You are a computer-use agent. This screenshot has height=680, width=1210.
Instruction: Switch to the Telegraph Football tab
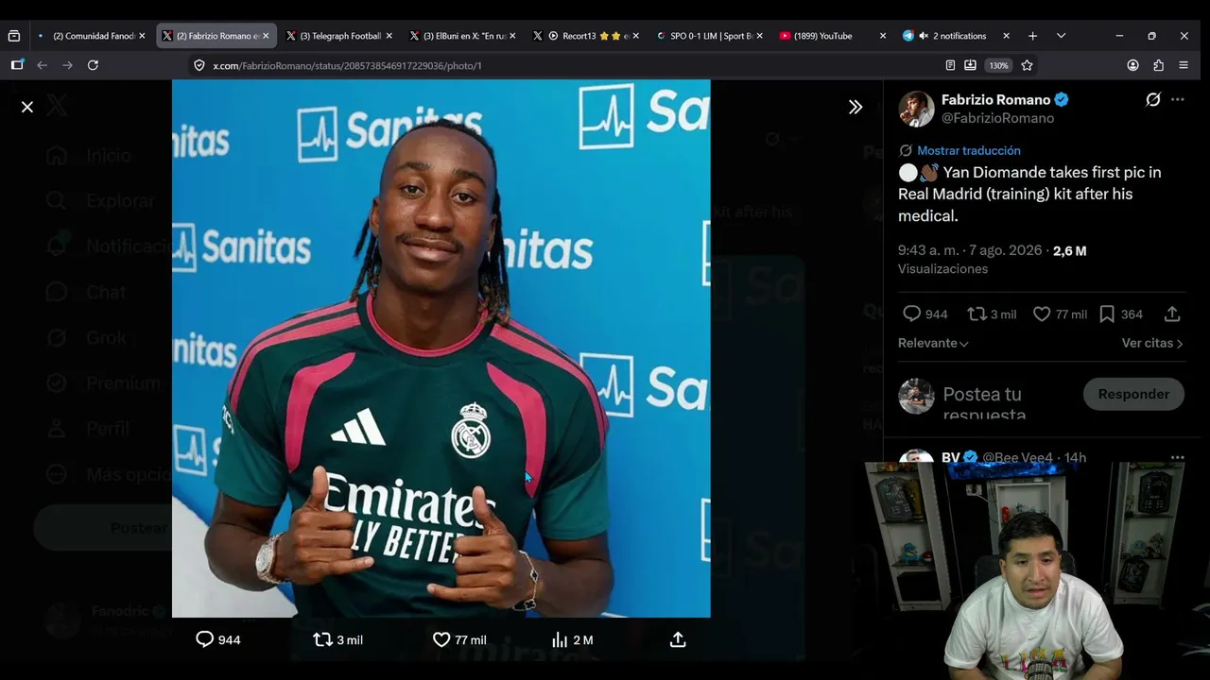pos(339,36)
